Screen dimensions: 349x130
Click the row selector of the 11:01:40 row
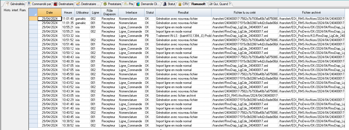(x=33, y=19)
